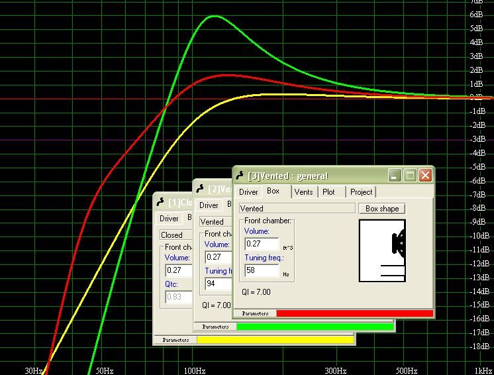Viewport: 494px width, 375px height.
Task: Minimize the [3]Vented window
Action: click(x=395, y=176)
